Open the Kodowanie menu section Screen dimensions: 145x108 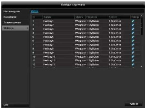click(x=15, y=17)
